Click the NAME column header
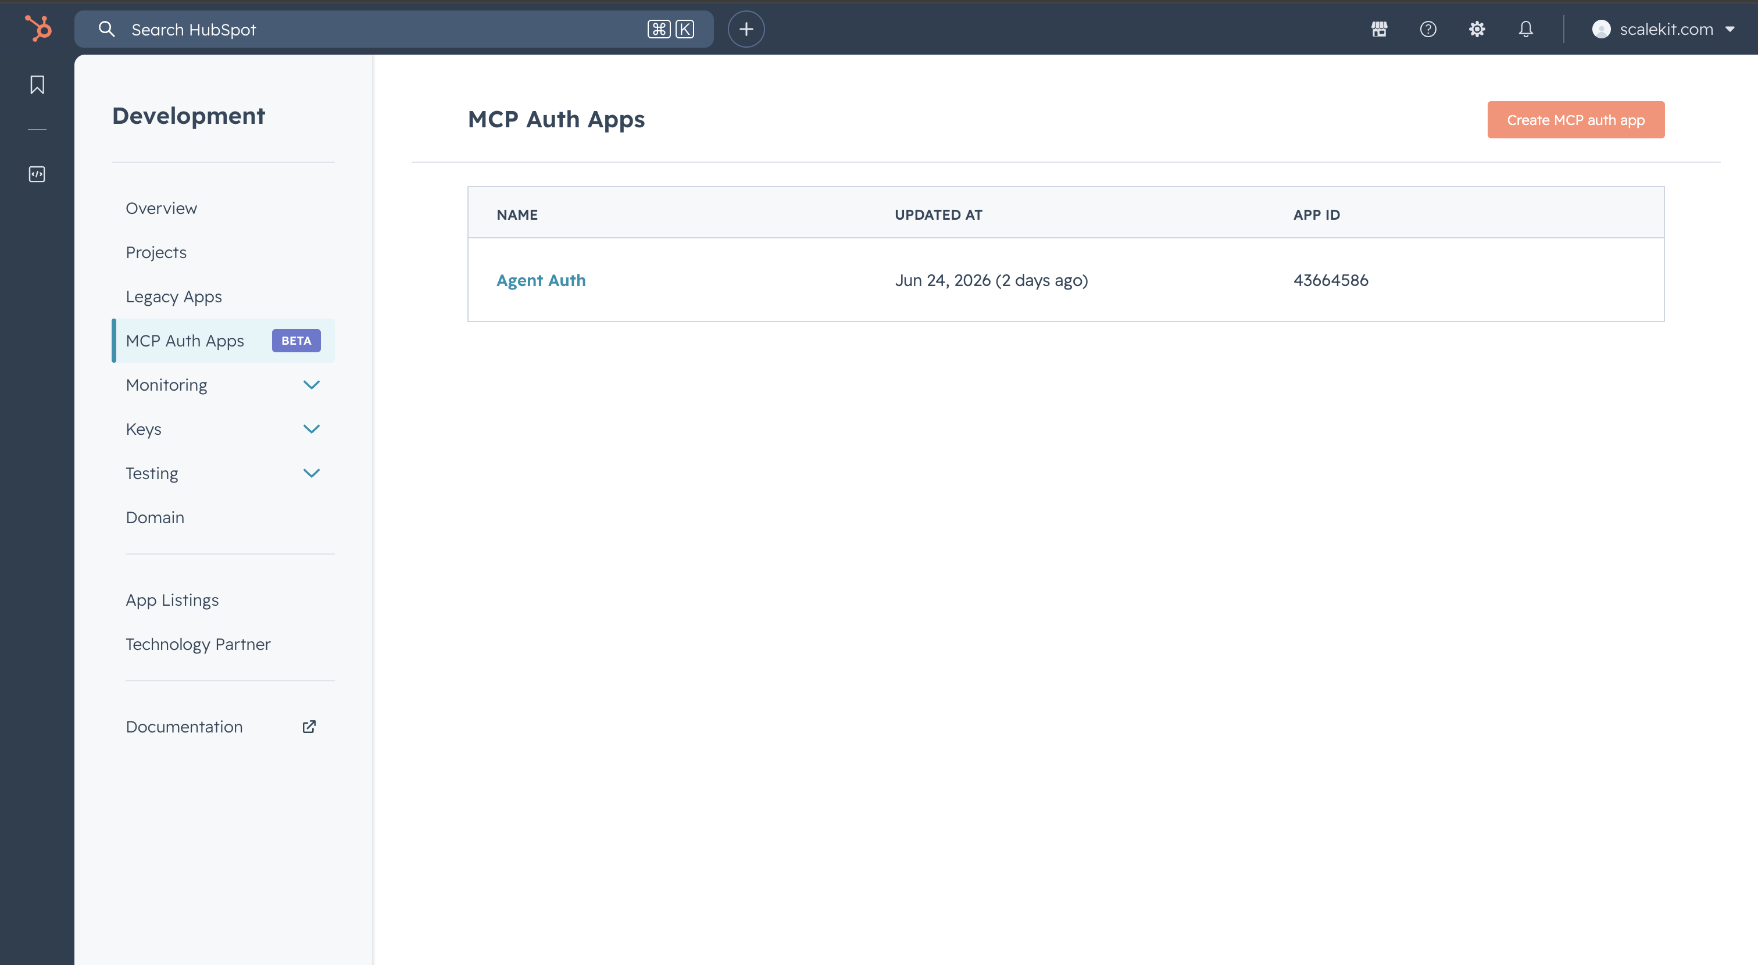Viewport: 1758px width, 965px height. (517, 215)
